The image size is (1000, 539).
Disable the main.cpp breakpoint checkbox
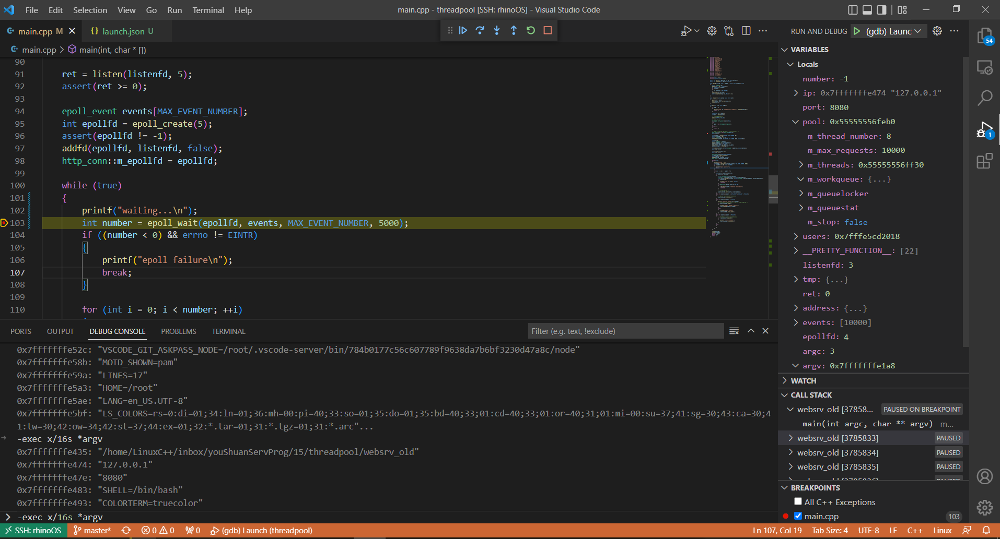(x=798, y=516)
